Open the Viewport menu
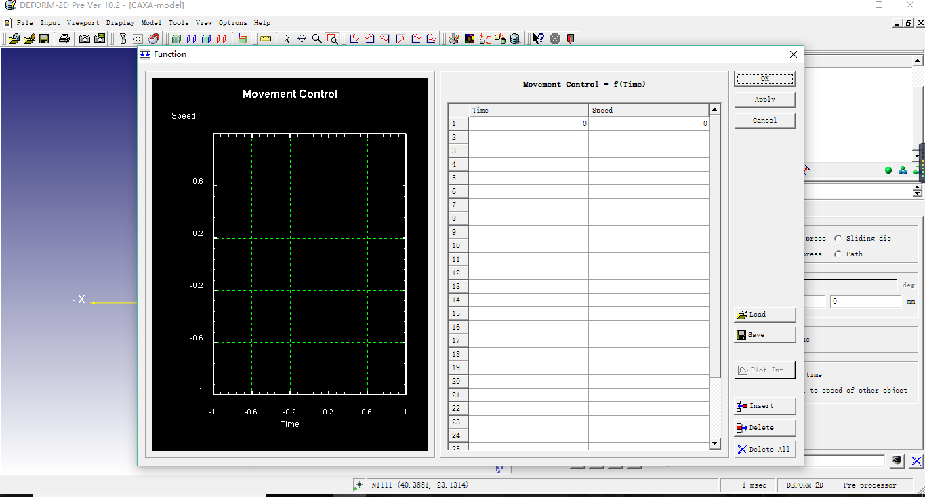Image resolution: width=925 pixels, height=497 pixels. point(83,22)
